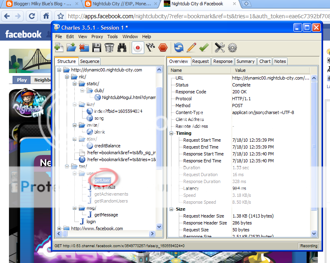The width and height of the screenshot is (330, 263).
Task: Toggle throttling with the checkered flag icon
Action: point(150,47)
